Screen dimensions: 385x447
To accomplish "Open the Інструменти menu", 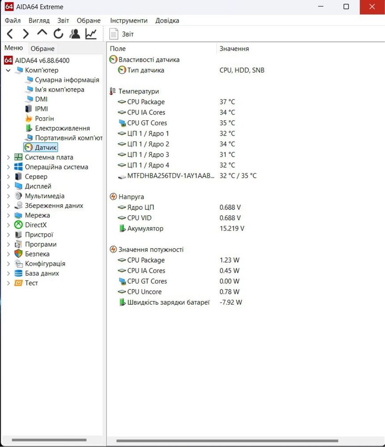I will point(129,21).
